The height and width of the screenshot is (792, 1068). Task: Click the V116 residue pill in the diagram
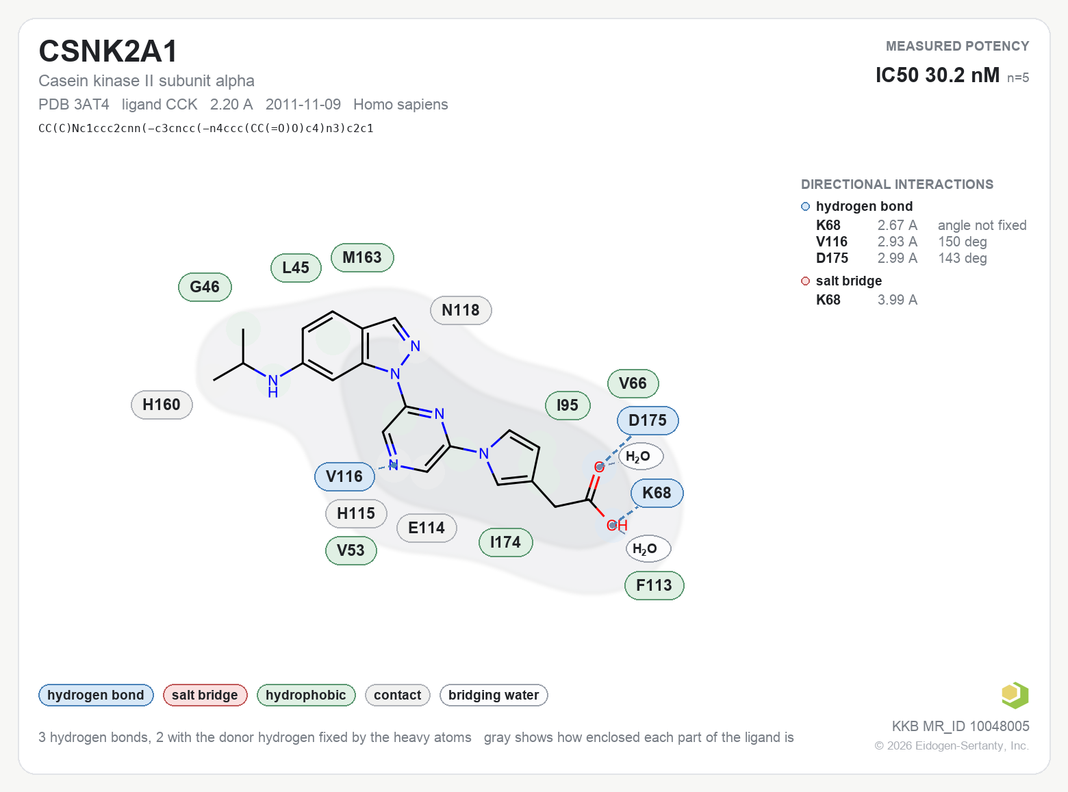[344, 476]
